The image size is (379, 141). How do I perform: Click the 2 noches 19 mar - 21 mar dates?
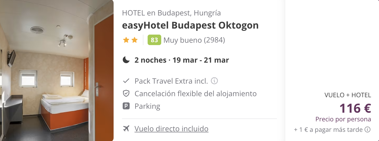(182, 60)
